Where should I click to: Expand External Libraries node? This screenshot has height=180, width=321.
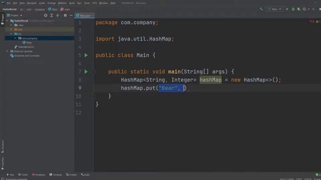(x=7, y=51)
